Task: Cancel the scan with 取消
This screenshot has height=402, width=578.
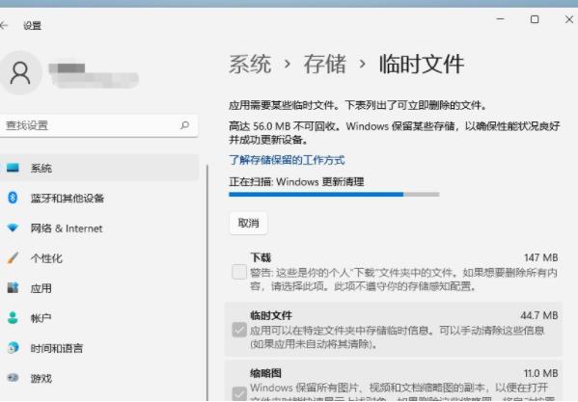Action: [x=248, y=223]
